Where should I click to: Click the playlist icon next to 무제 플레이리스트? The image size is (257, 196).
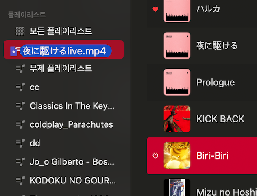[20, 68]
